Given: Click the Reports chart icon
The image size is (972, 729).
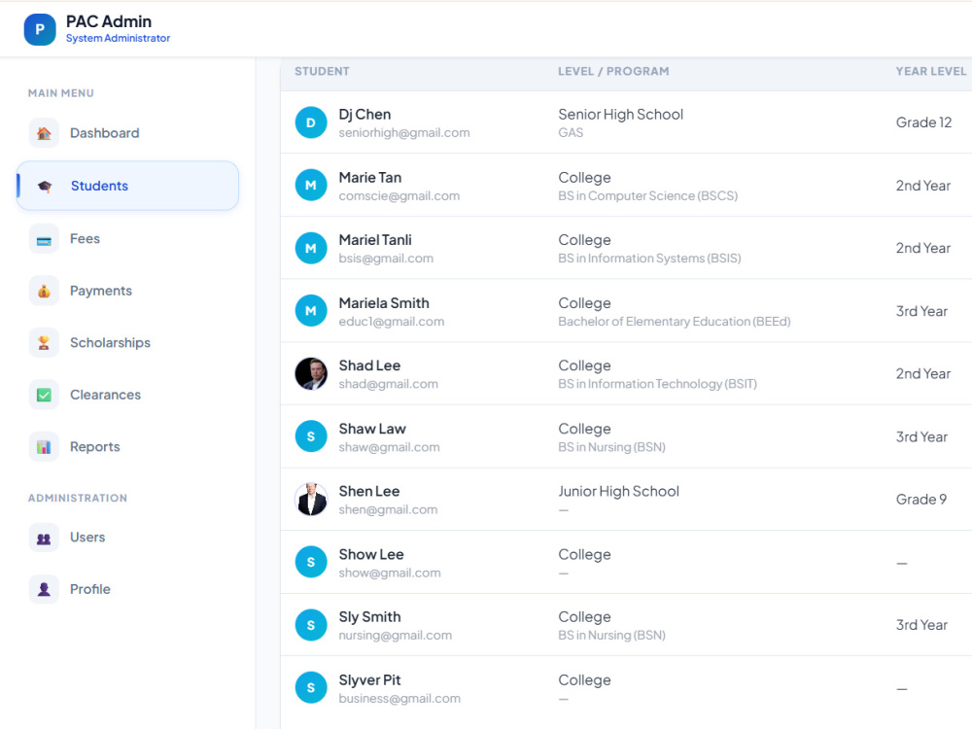Looking at the screenshot, I should pyautogui.click(x=44, y=447).
